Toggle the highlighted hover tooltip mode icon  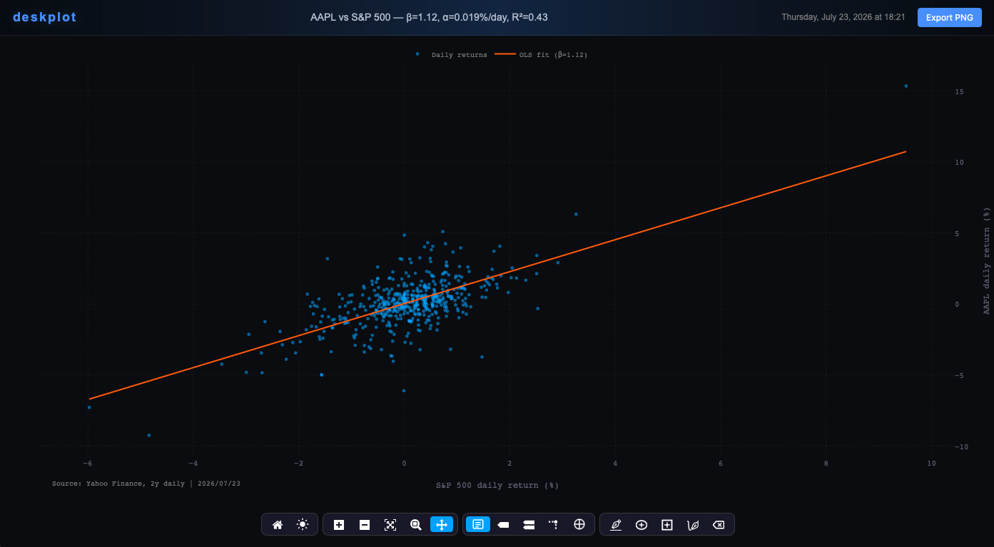tap(478, 525)
